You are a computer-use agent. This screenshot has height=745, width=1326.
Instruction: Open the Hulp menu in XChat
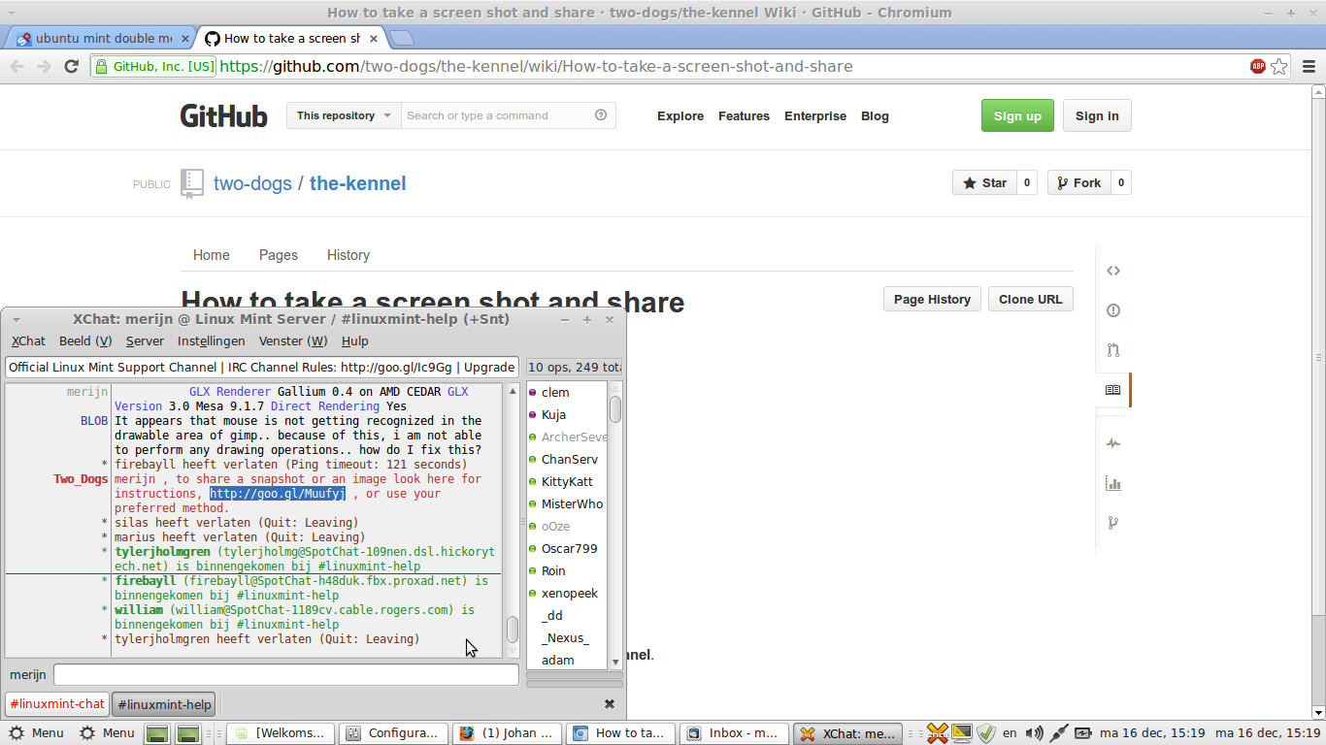354,340
